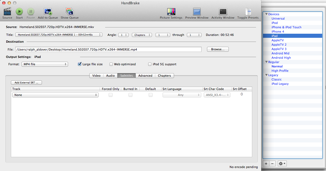This screenshot has height=171, width=326.
Task: Select the AppleTV 3 preset
Action: [x=279, y=49]
